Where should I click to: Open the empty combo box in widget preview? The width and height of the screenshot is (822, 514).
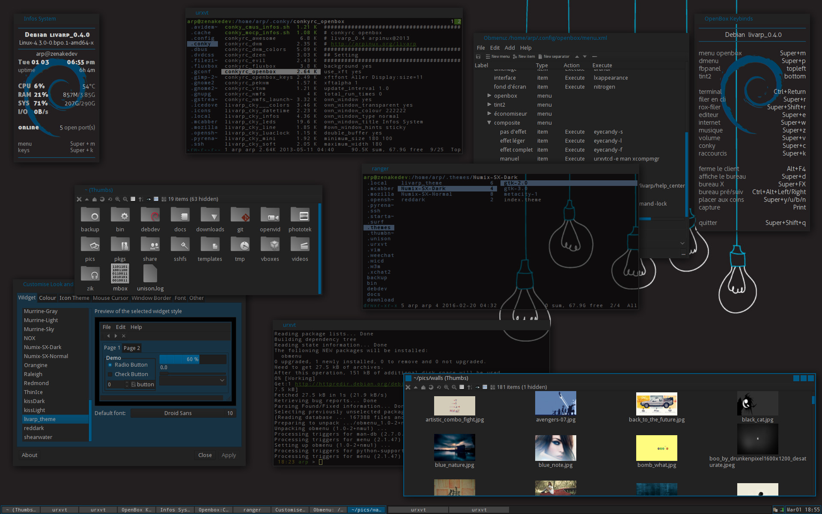[x=193, y=380]
